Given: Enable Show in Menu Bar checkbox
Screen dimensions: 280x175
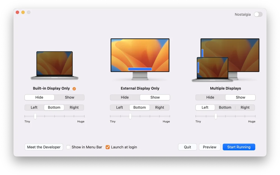Looking at the screenshot, I should pos(68,147).
